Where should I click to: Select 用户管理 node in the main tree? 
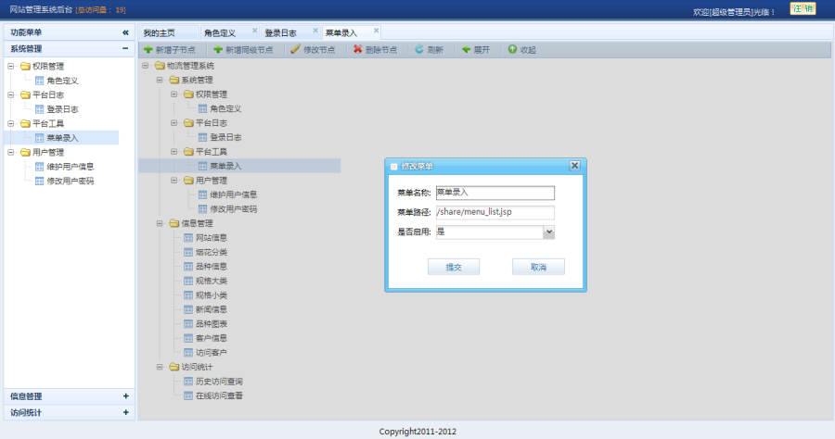pyautogui.click(x=212, y=181)
